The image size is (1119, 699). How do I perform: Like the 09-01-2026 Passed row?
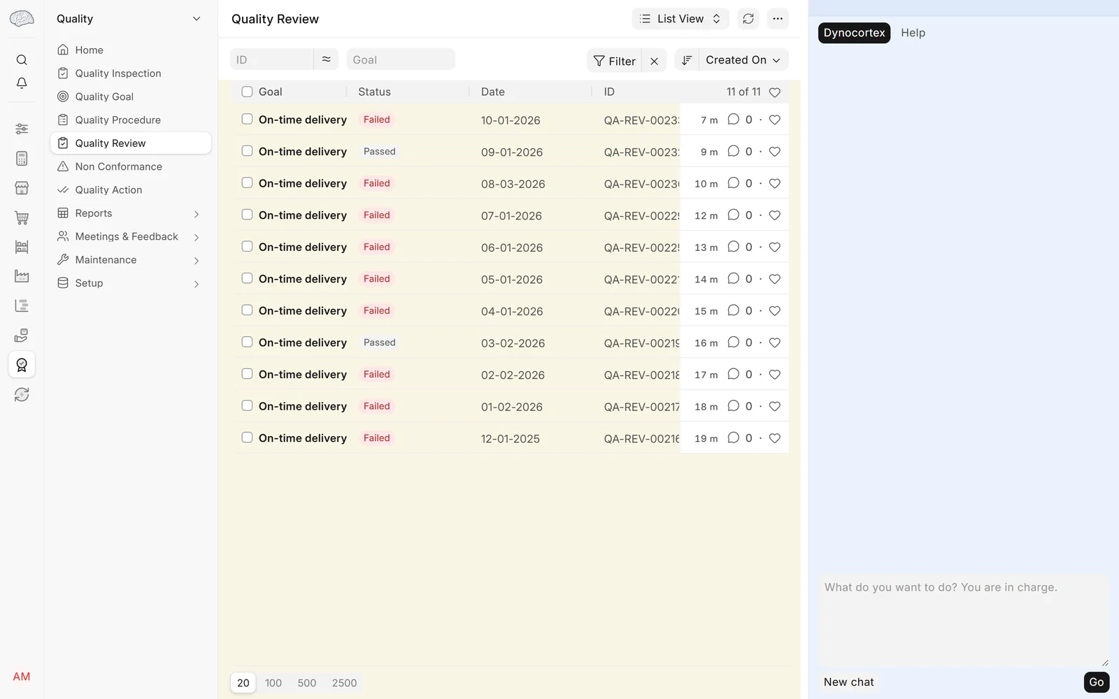coord(775,152)
